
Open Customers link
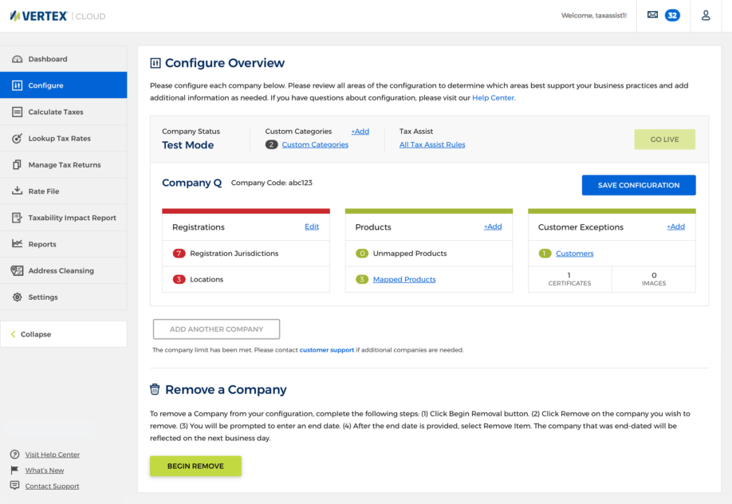point(575,253)
